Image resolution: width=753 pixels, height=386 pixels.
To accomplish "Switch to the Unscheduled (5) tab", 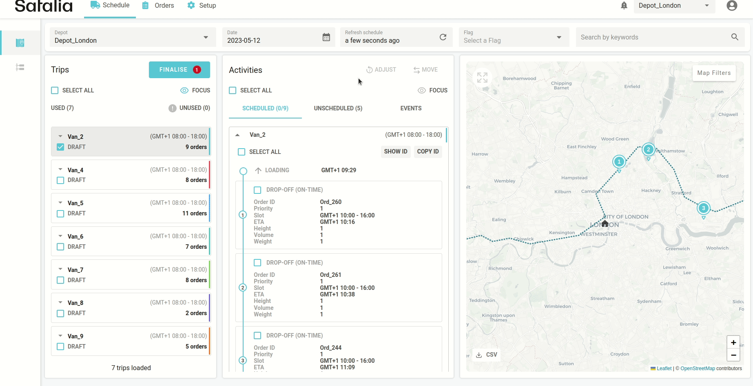I will [x=338, y=108].
